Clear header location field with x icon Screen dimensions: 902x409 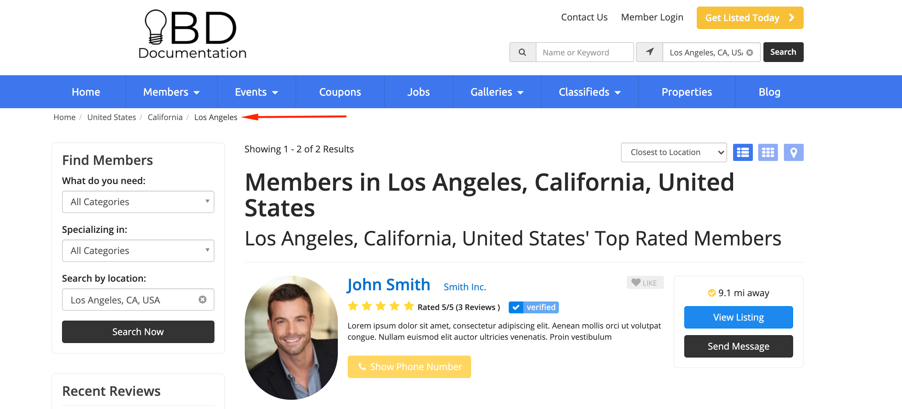click(x=749, y=52)
